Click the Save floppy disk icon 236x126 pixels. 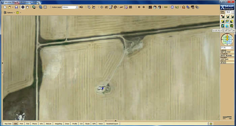tap(16, 7)
